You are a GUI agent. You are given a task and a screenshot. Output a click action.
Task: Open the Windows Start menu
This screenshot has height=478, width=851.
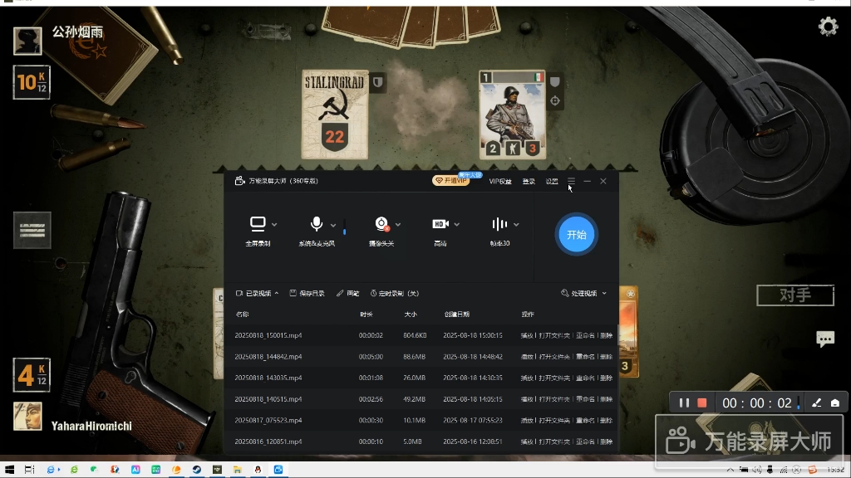tap(9, 470)
